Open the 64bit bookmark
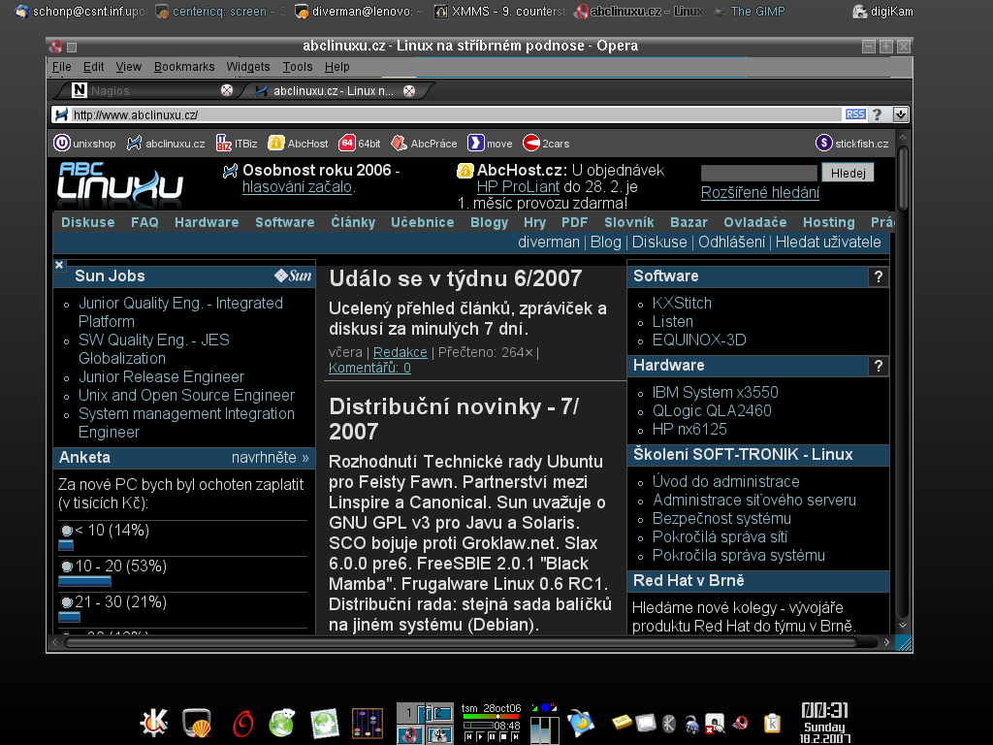This screenshot has height=745, width=993. click(359, 144)
